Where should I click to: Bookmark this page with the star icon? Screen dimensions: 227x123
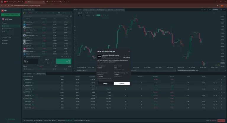tap(217, 6)
